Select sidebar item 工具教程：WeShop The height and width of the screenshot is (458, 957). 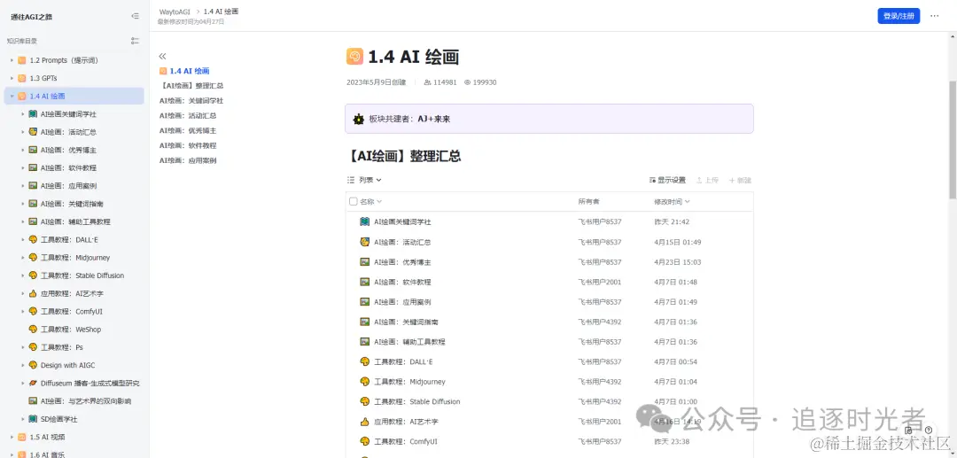(x=71, y=330)
